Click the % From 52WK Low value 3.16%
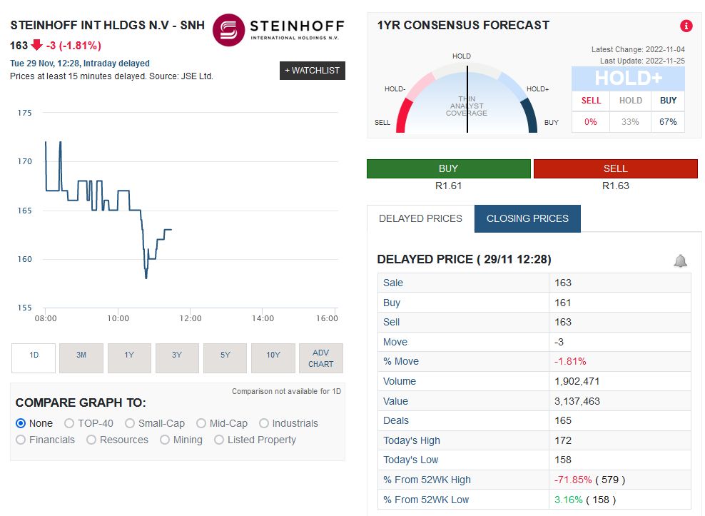This screenshot has width=705, height=516. click(x=568, y=500)
